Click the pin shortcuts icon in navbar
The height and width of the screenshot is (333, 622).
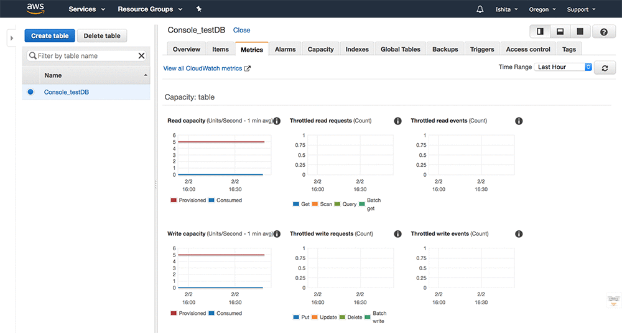pos(198,9)
